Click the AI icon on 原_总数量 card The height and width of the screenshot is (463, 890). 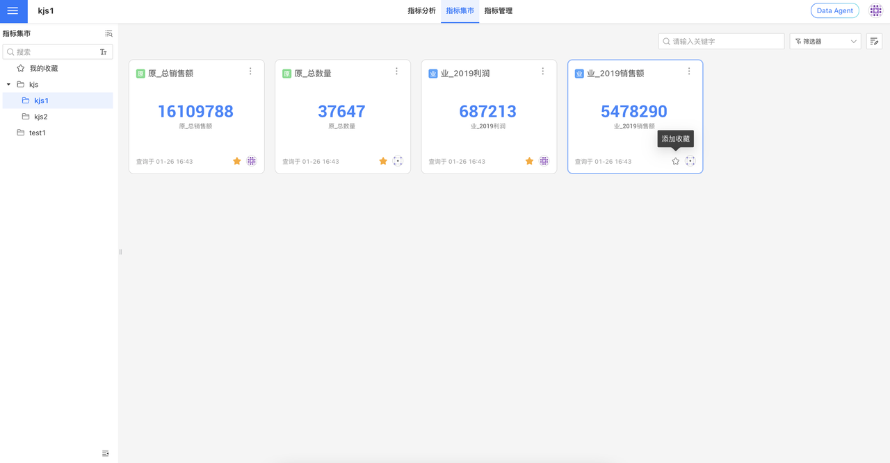click(398, 161)
